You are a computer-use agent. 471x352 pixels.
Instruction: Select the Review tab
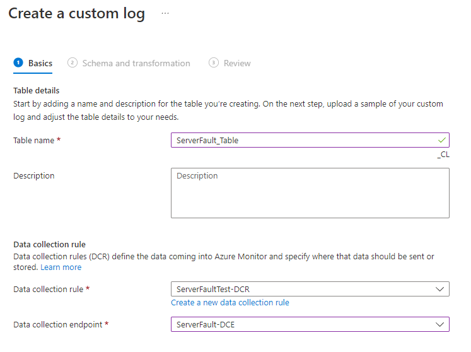pyautogui.click(x=237, y=63)
